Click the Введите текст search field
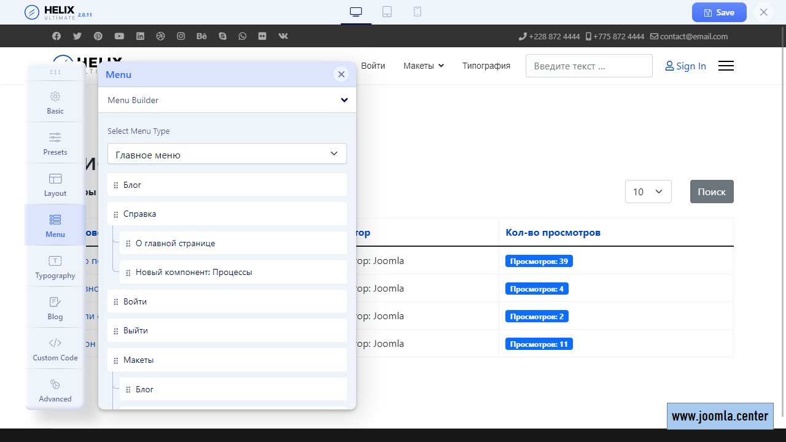786x442 pixels. point(588,66)
